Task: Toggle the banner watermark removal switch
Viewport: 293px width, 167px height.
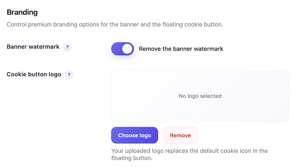Action: pyautogui.click(x=122, y=49)
